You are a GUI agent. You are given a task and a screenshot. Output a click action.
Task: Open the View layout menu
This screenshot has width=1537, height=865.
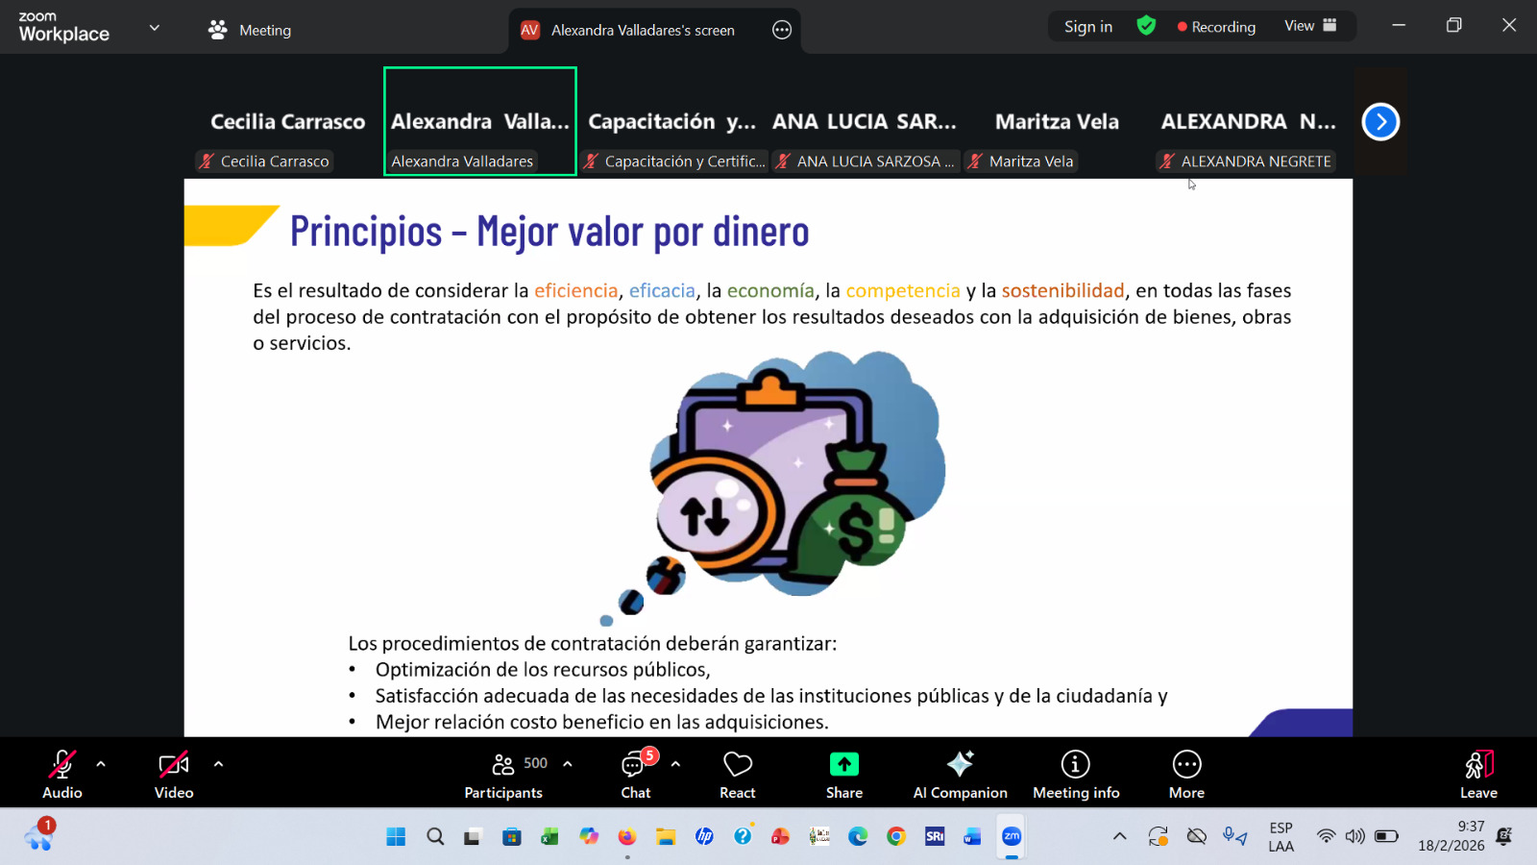(x=1310, y=26)
